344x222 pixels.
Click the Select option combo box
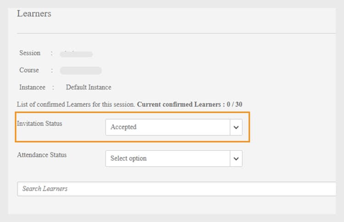click(x=167, y=159)
